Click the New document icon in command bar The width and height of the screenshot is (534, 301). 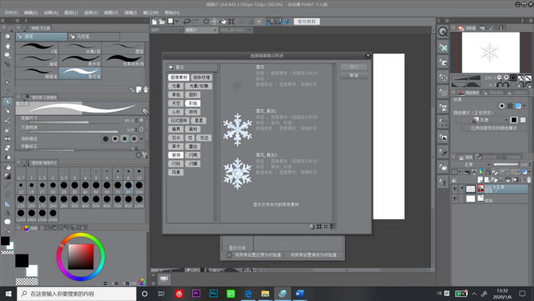pyautogui.click(x=154, y=21)
